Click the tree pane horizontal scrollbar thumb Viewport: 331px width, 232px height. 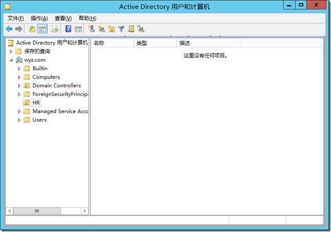point(37,211)
